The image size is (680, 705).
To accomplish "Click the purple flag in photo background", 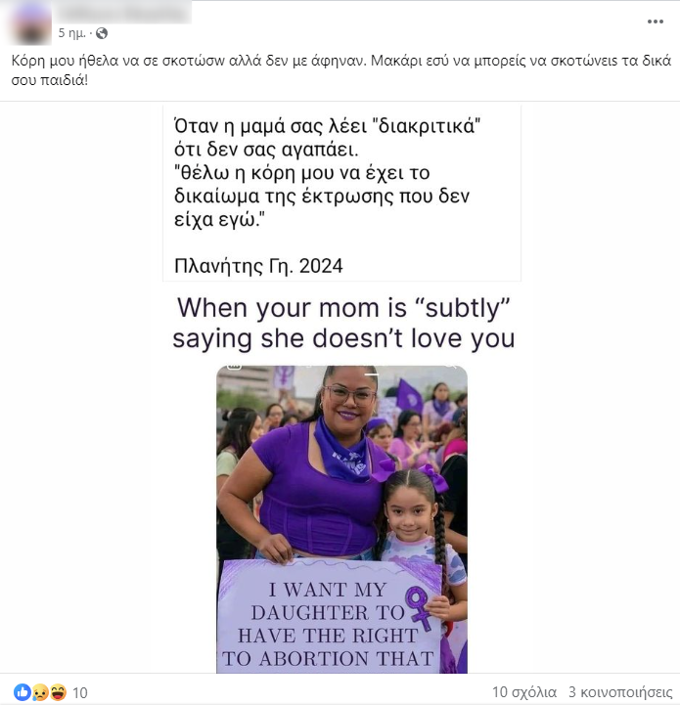I will point(408,396).
